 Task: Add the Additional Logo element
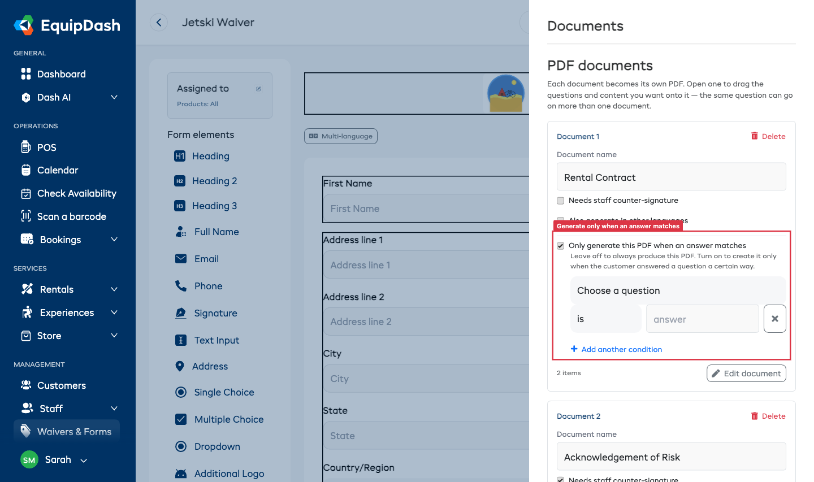click(219, 474)
